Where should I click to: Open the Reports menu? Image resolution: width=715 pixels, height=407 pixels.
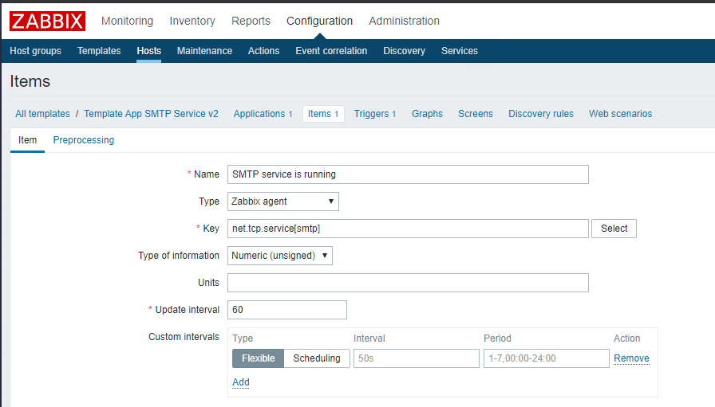[251, 21]
